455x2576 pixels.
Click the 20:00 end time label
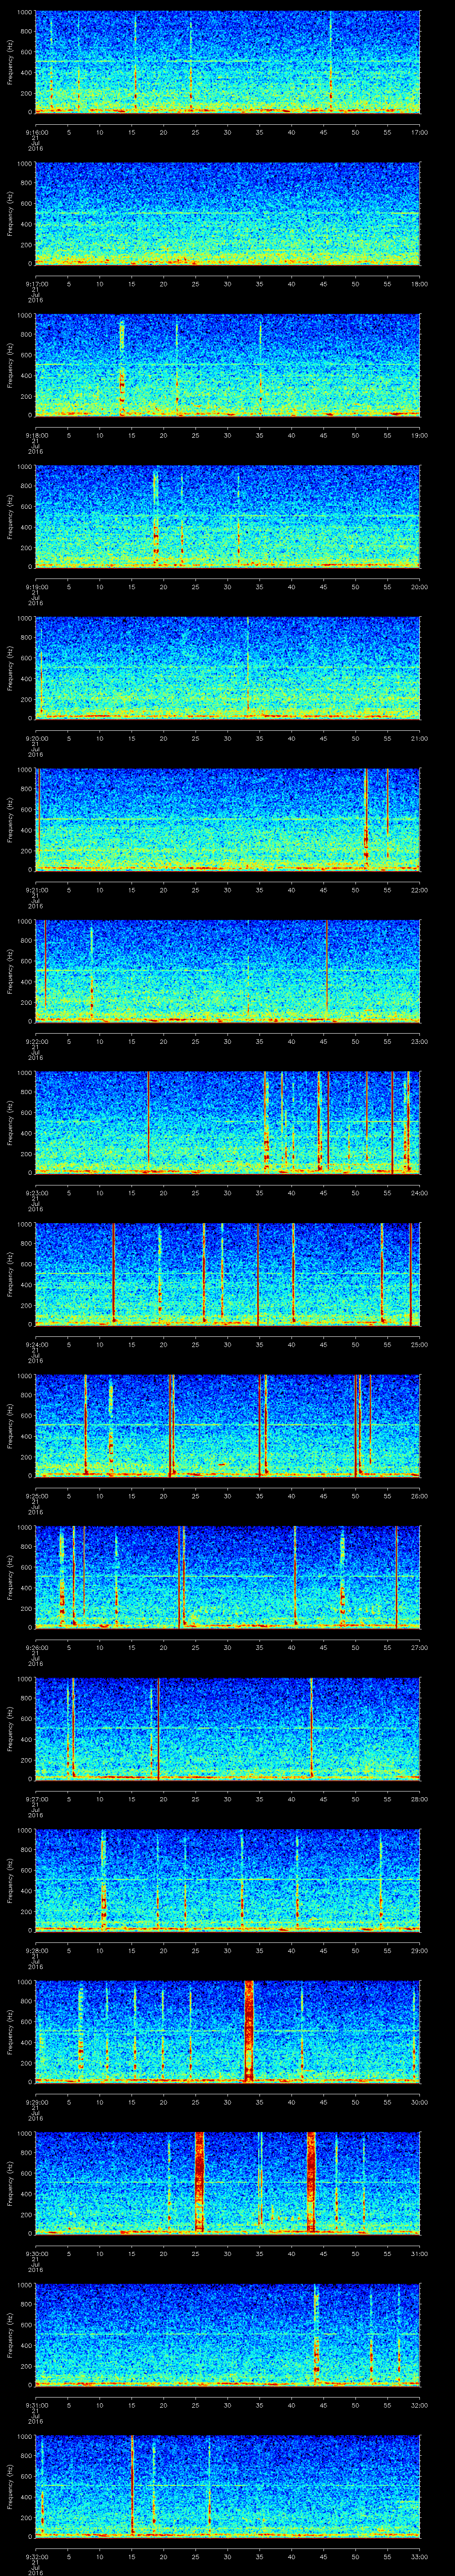(419, 587)
